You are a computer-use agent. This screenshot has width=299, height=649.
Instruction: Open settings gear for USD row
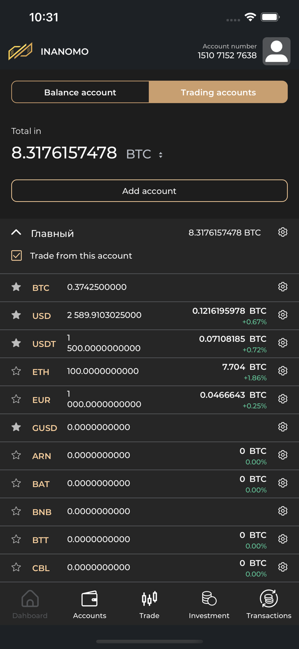(283, 315)
